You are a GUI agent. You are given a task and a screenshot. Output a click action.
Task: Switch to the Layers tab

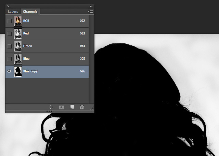coord(13,12)
